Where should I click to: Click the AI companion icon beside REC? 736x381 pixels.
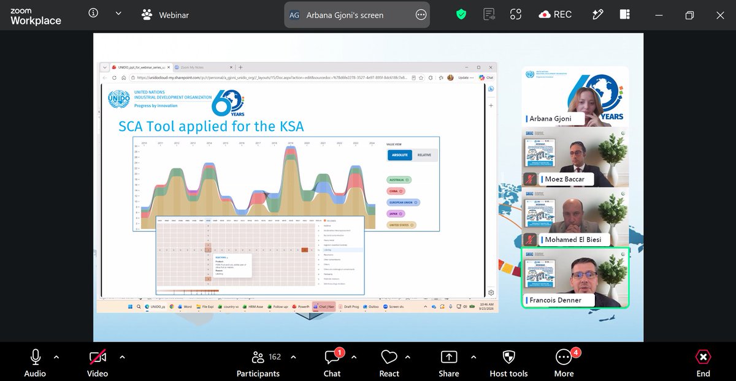pyautogui.click(x=516, y=14)
